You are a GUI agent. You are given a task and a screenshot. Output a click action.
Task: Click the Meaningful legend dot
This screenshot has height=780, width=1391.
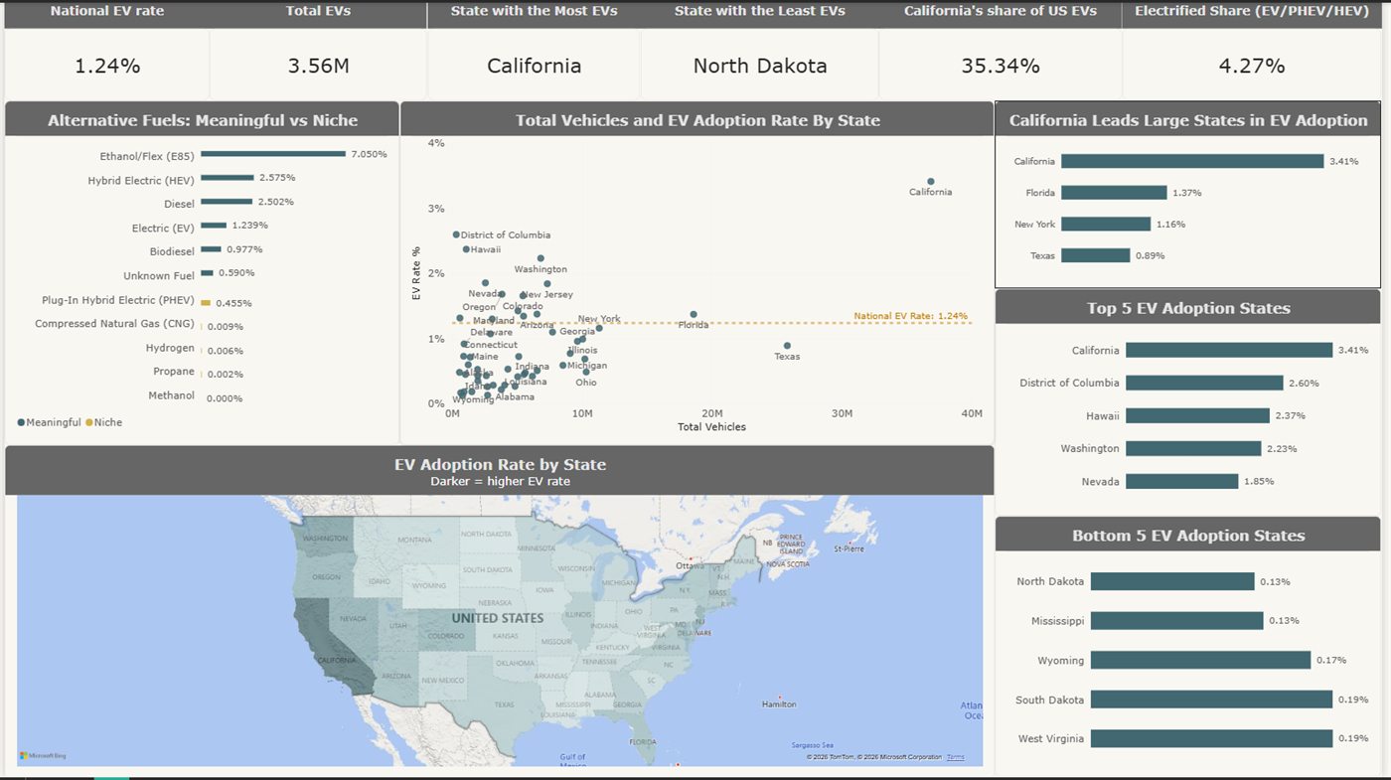click(22, 422)
